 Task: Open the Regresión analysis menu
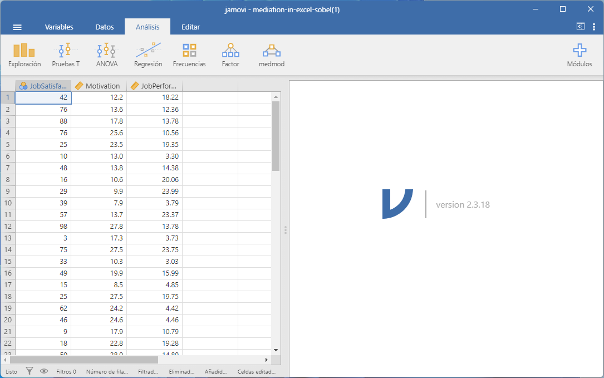pyautogui.click(x=148, y=55)
